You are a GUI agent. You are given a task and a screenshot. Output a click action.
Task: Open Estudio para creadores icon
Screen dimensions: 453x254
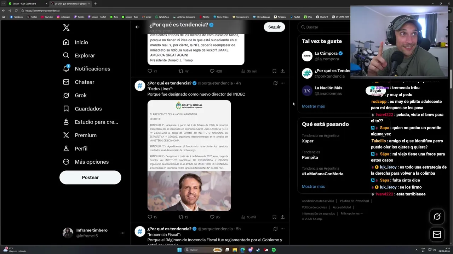(x=66, y=122)
